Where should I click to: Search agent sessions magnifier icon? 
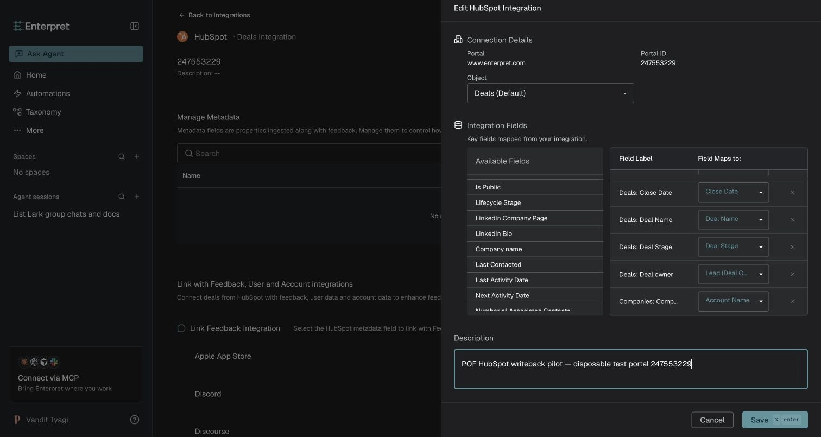(122, 197)
